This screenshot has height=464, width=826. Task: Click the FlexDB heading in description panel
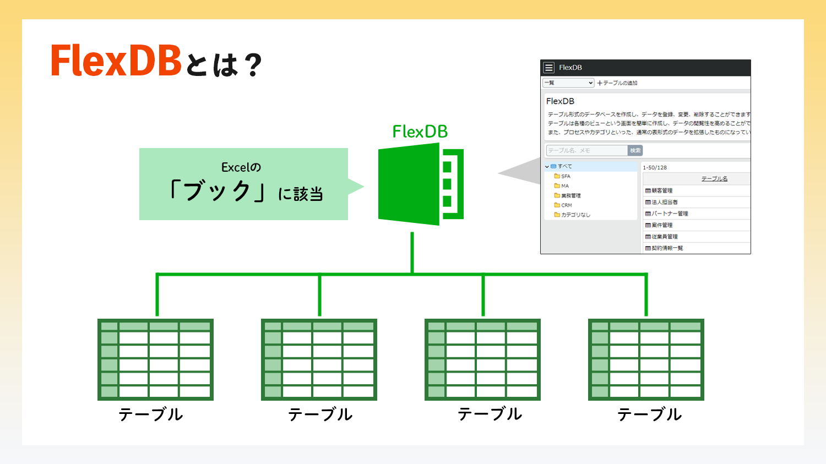point(560,101)
